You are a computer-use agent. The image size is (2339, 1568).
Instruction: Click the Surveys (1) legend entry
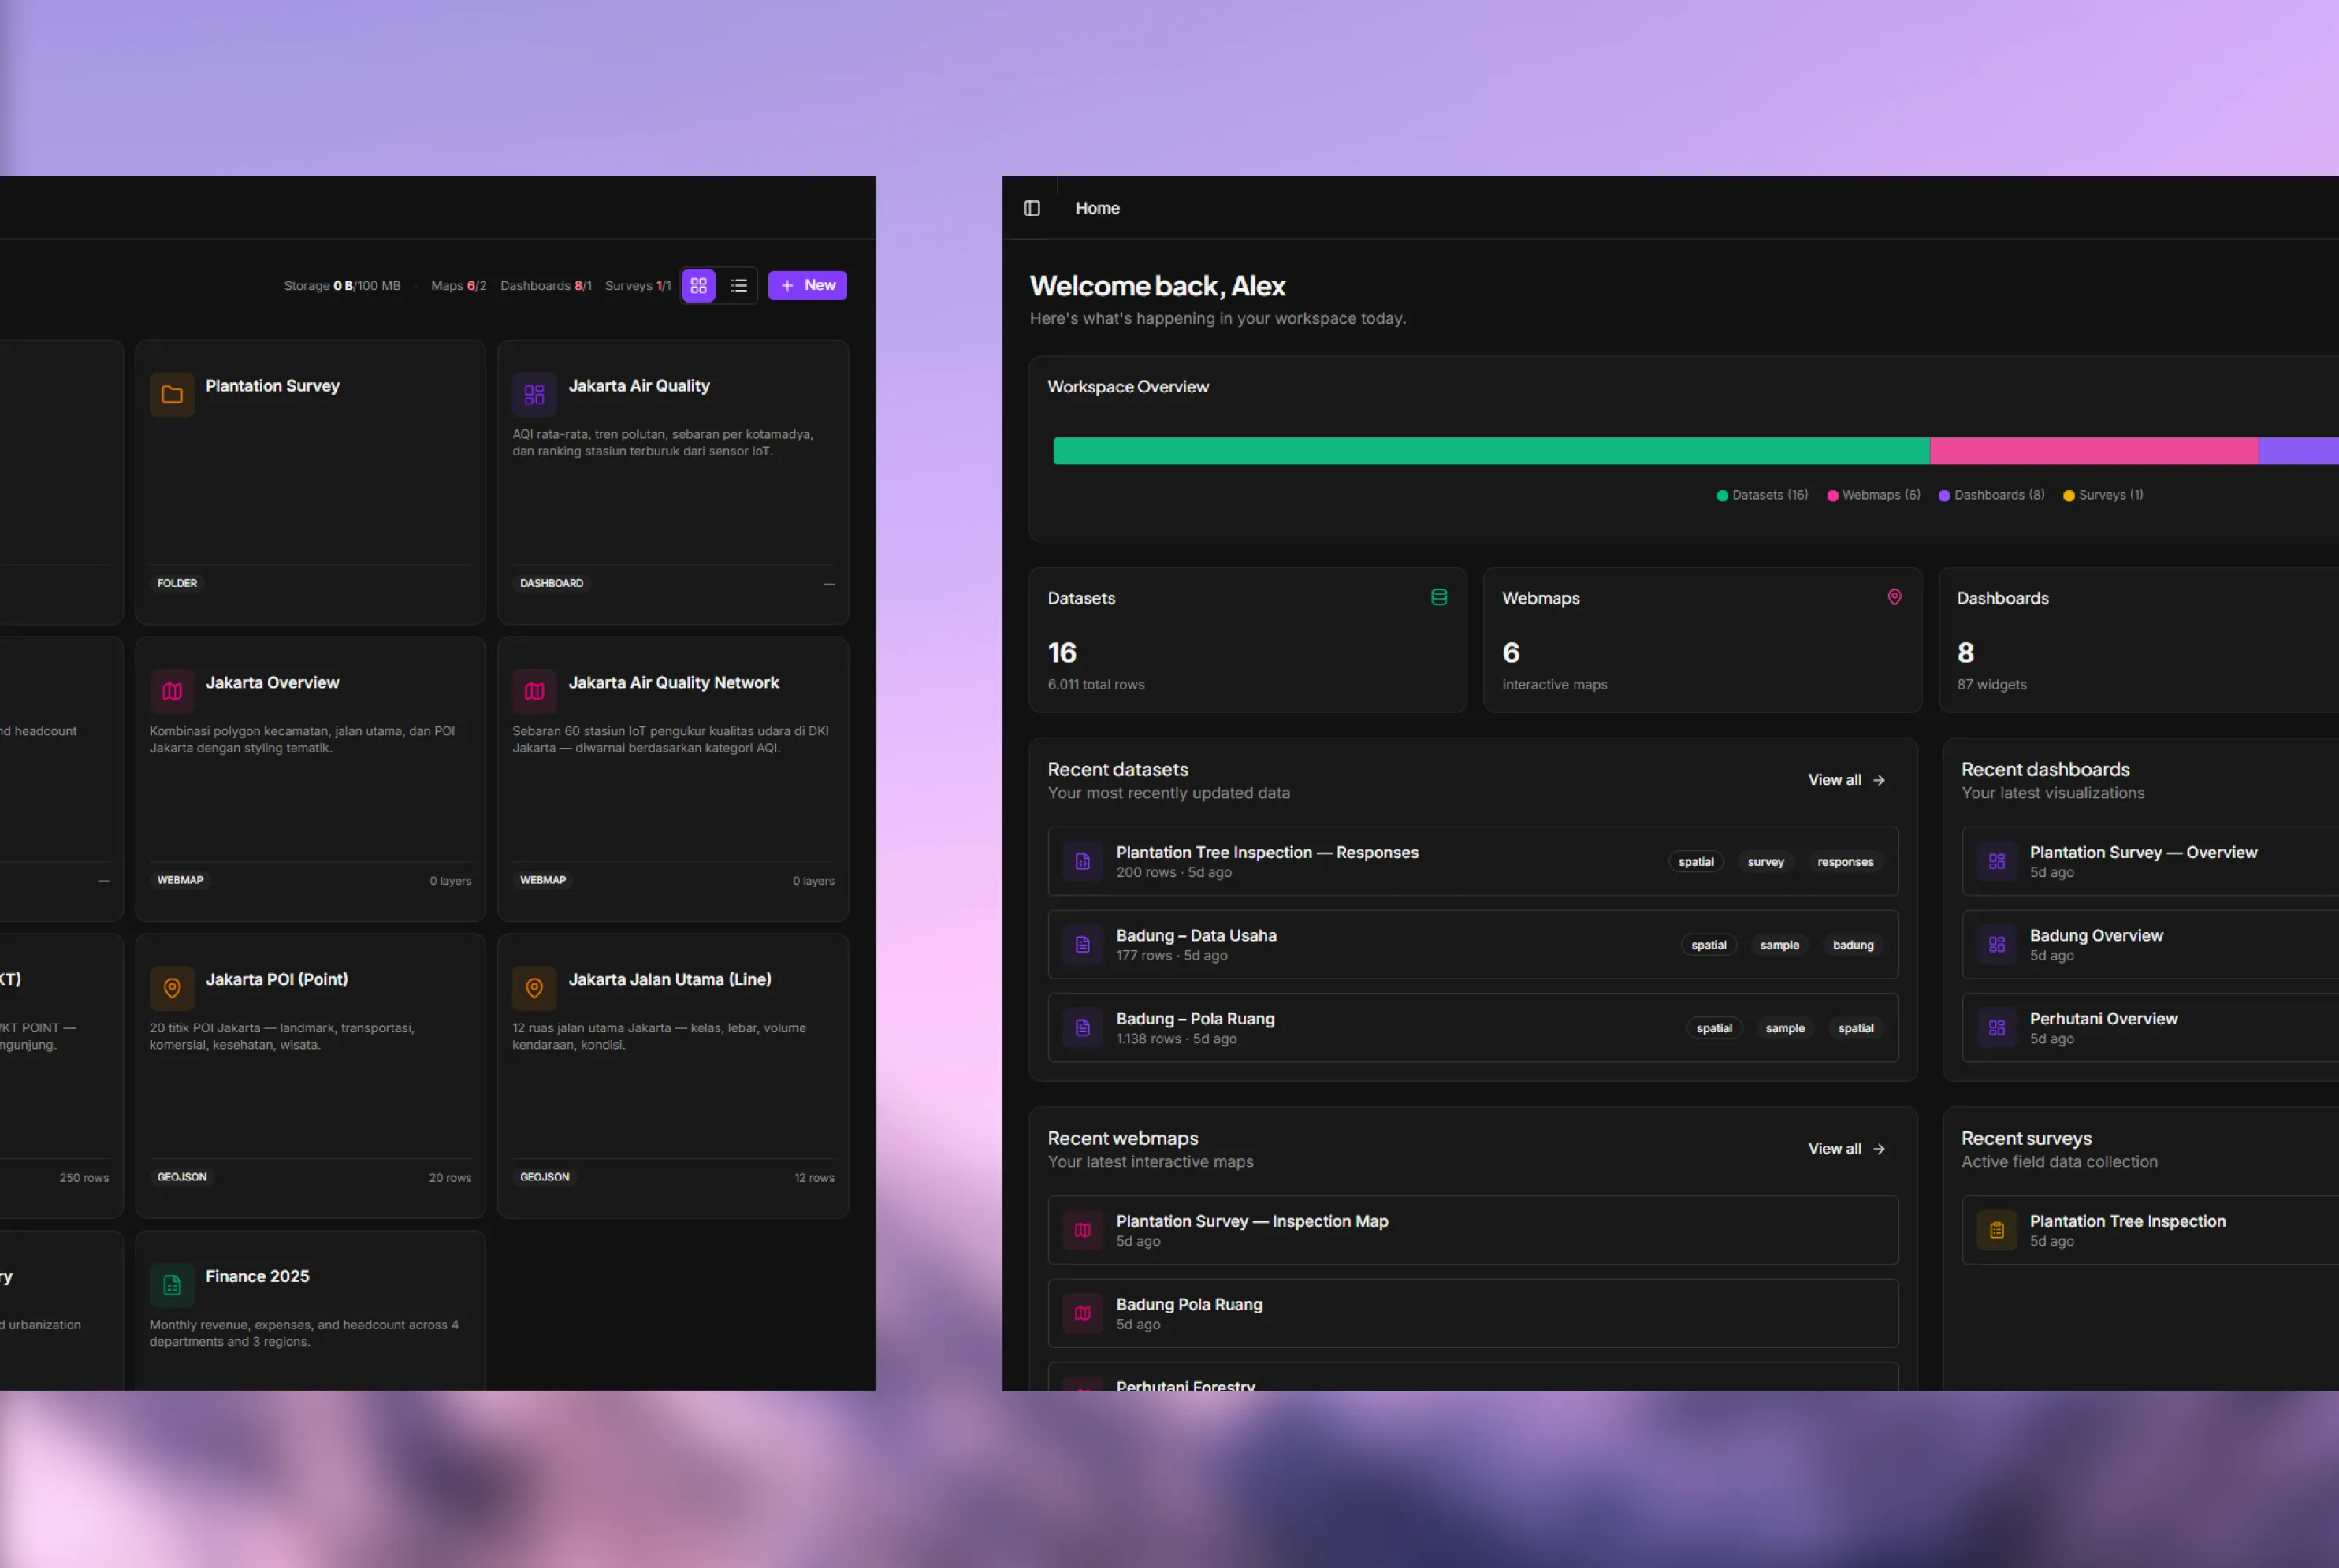[x=2103, y=495]
